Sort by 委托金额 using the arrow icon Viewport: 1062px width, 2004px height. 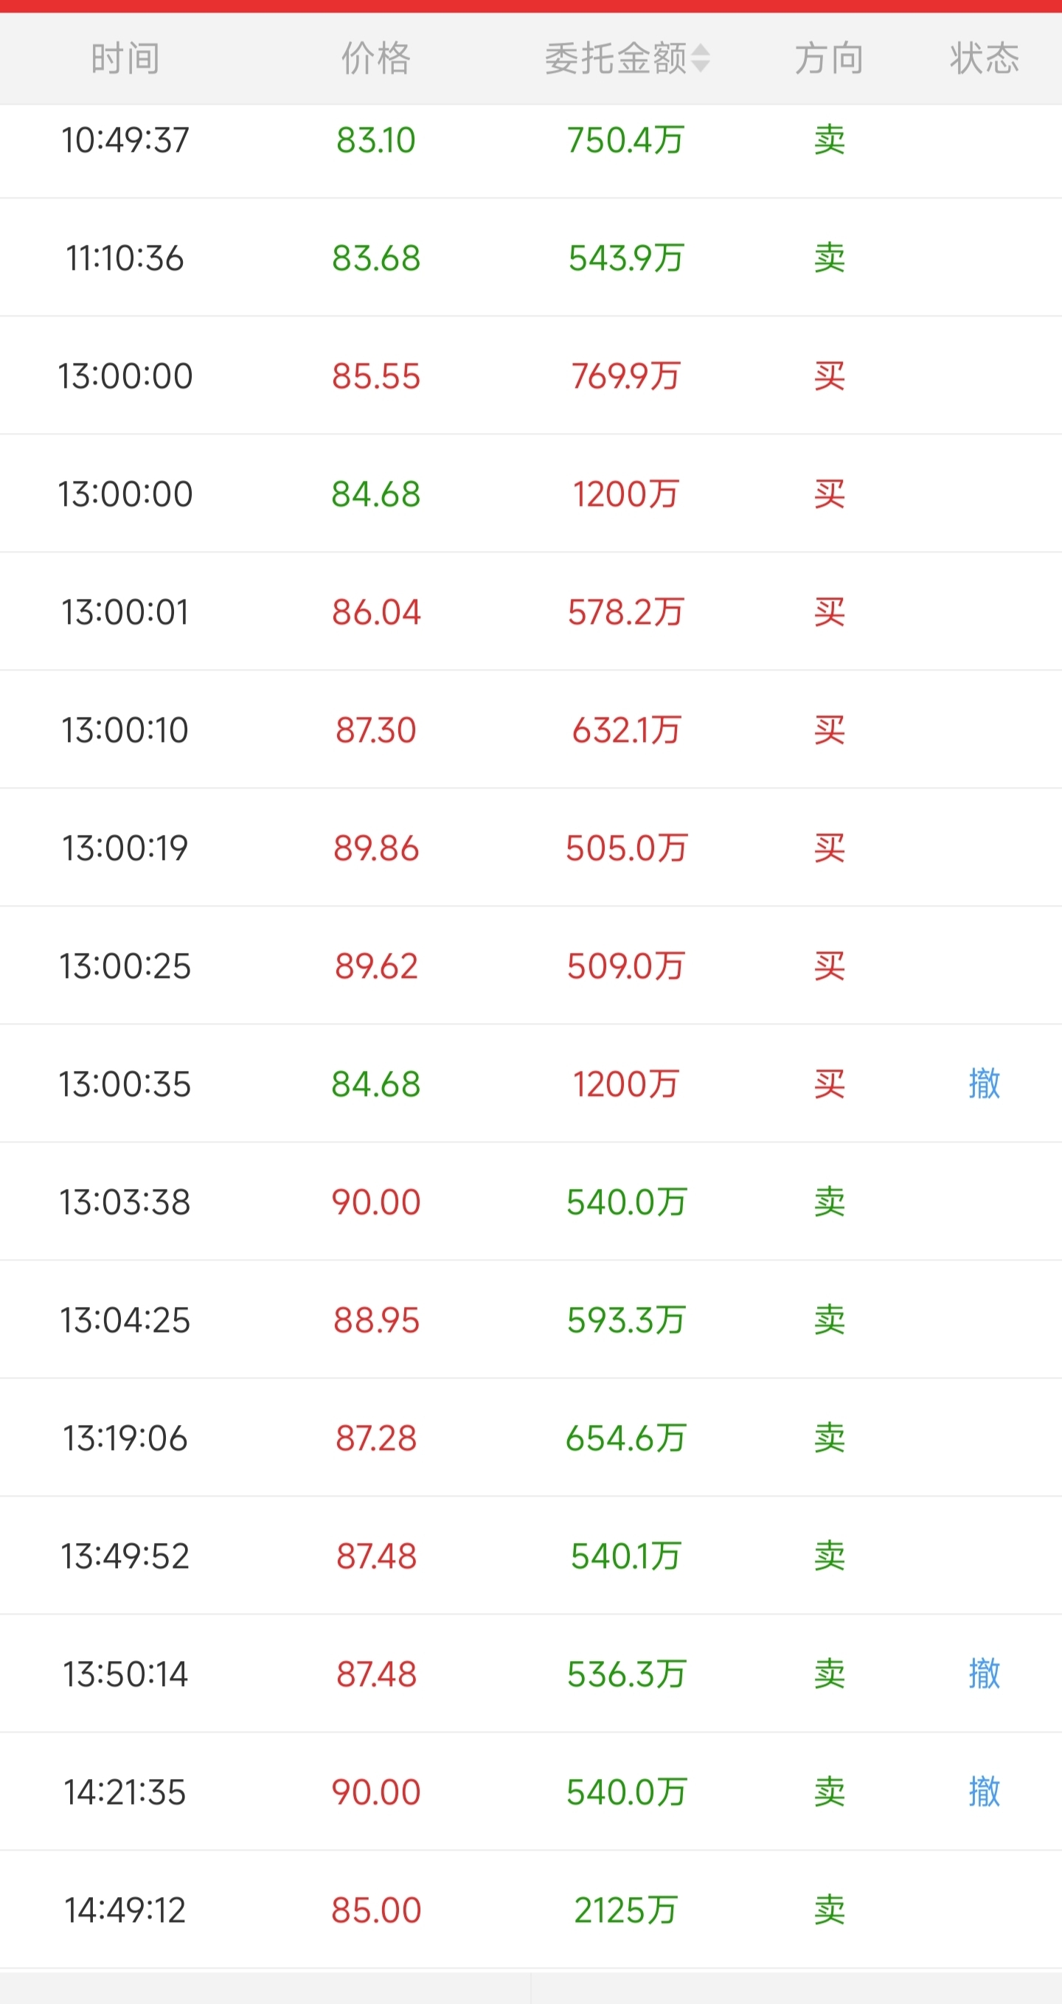coord(700,58)
